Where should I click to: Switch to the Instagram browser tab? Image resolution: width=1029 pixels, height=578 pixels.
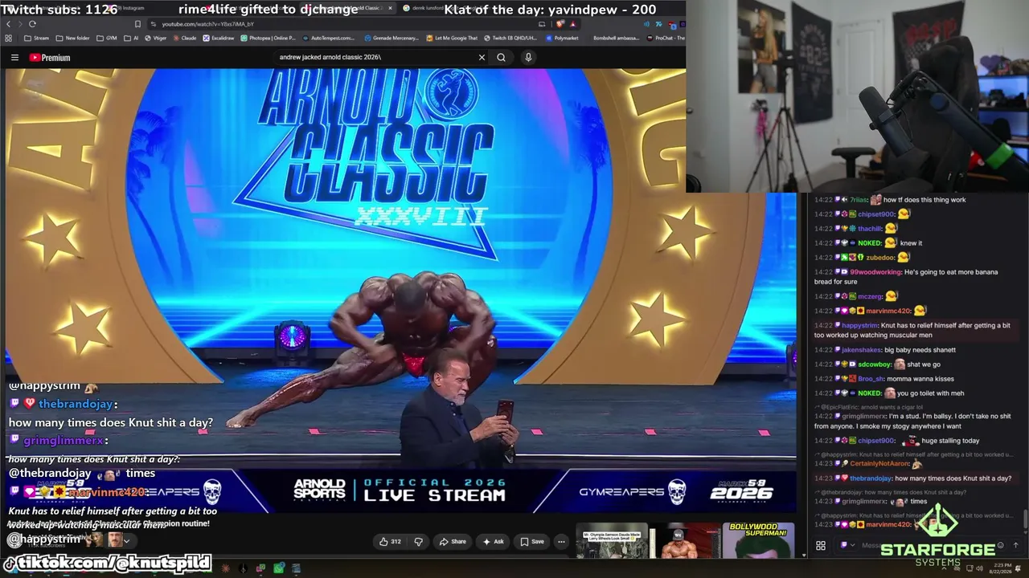pyautogui.click(x=129, y=8)
